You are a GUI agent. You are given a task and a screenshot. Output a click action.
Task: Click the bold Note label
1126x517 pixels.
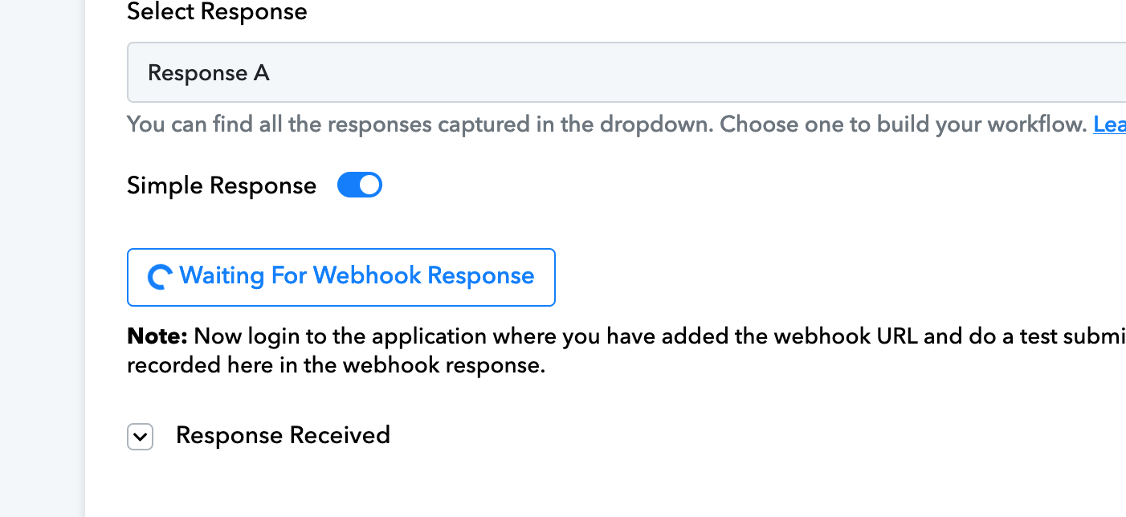pyautogui.click(x=157, y=336)
